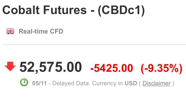Viewport: 186px width, 97px height.
Task: Click the red down arrow icon
Action: (10, 66)
